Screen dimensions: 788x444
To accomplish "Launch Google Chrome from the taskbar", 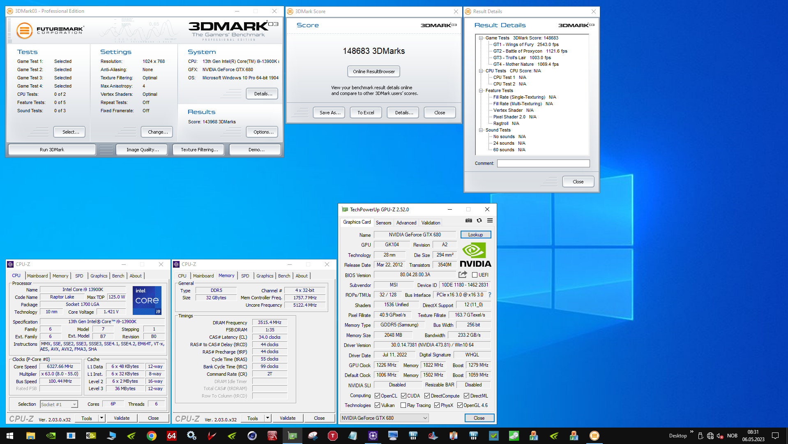I will [x=152, y=436].
